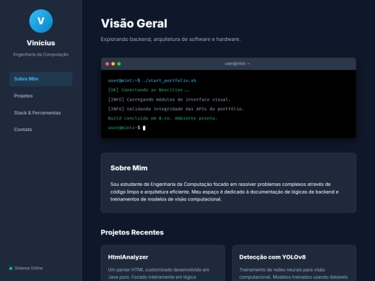375x281 pixels.
Task: Open the Sobre Mim sidebar item
Action: coord(41,79)
